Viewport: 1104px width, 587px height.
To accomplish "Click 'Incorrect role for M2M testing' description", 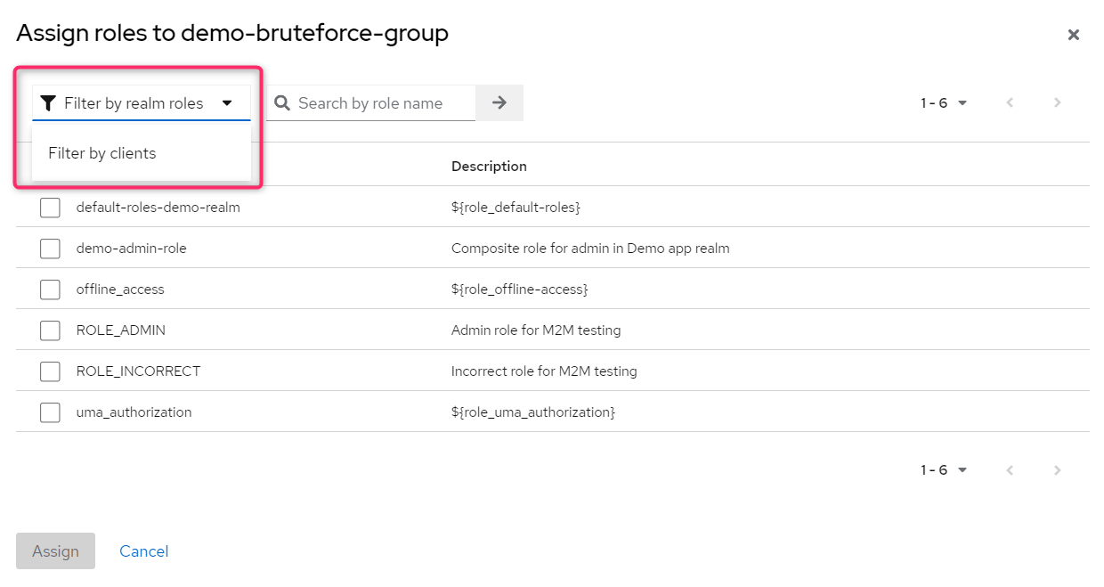I will [x=544, y=371].
